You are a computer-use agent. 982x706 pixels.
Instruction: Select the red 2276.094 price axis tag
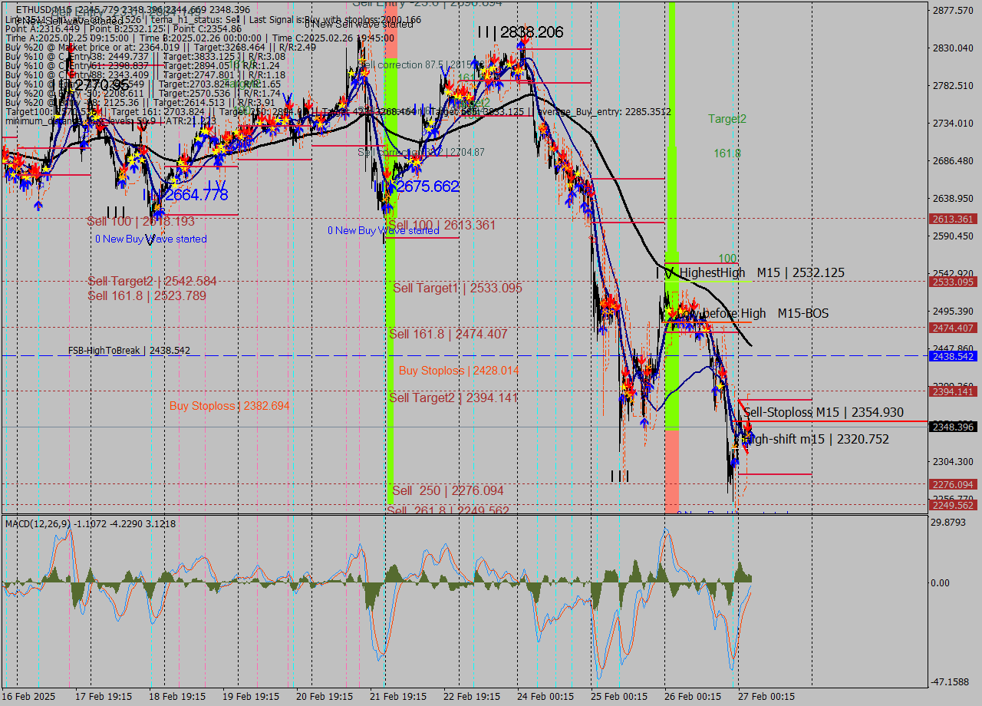952,484
